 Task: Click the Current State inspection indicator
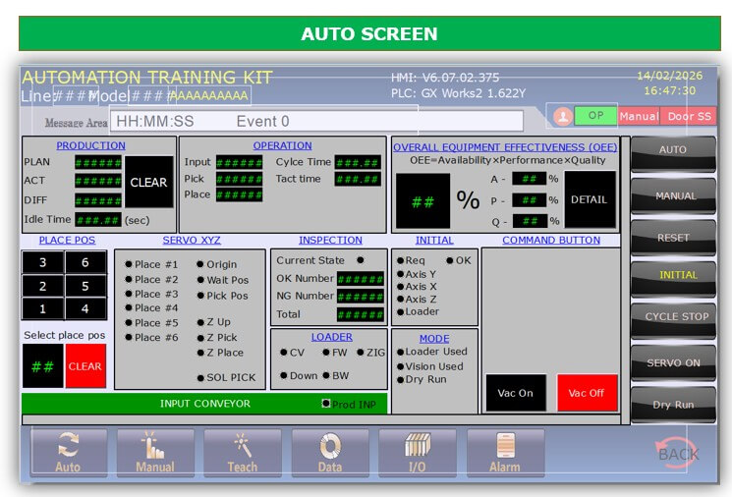coord(361,260)
